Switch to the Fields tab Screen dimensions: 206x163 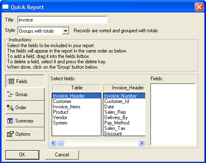(25, 81)
